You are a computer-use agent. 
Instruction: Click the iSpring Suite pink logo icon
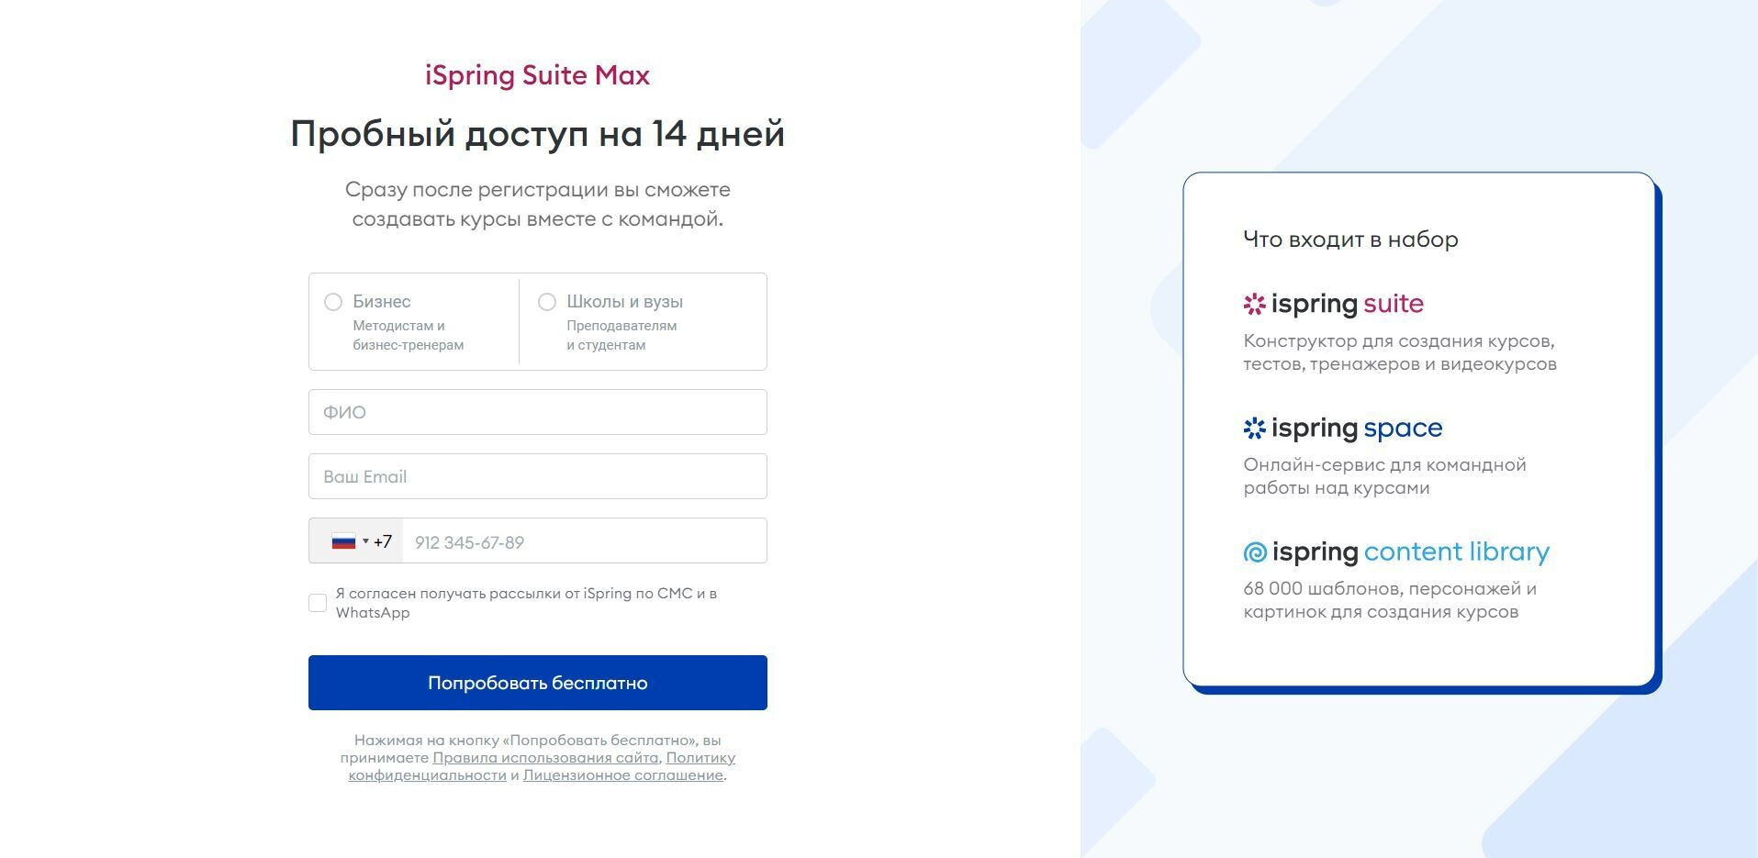coord(1254,304)
